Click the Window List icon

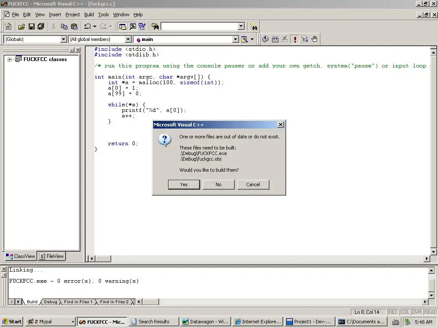[x=142, y=26]
